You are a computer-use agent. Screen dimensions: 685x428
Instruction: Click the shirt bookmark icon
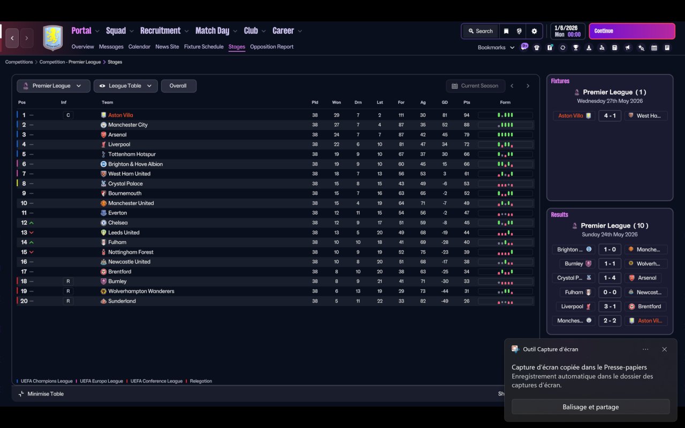coord(537,48)
